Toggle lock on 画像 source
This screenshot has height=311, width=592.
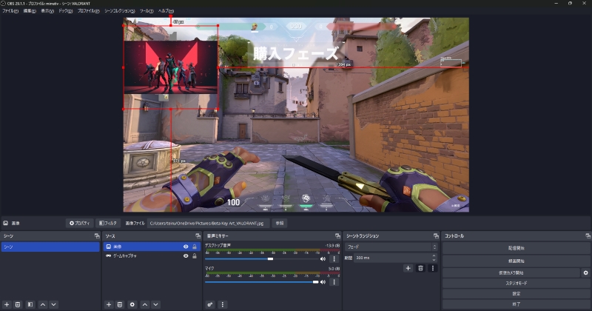point(195,247)
